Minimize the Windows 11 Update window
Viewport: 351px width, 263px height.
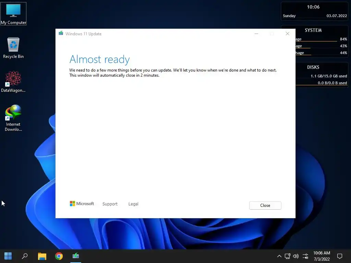256,34
